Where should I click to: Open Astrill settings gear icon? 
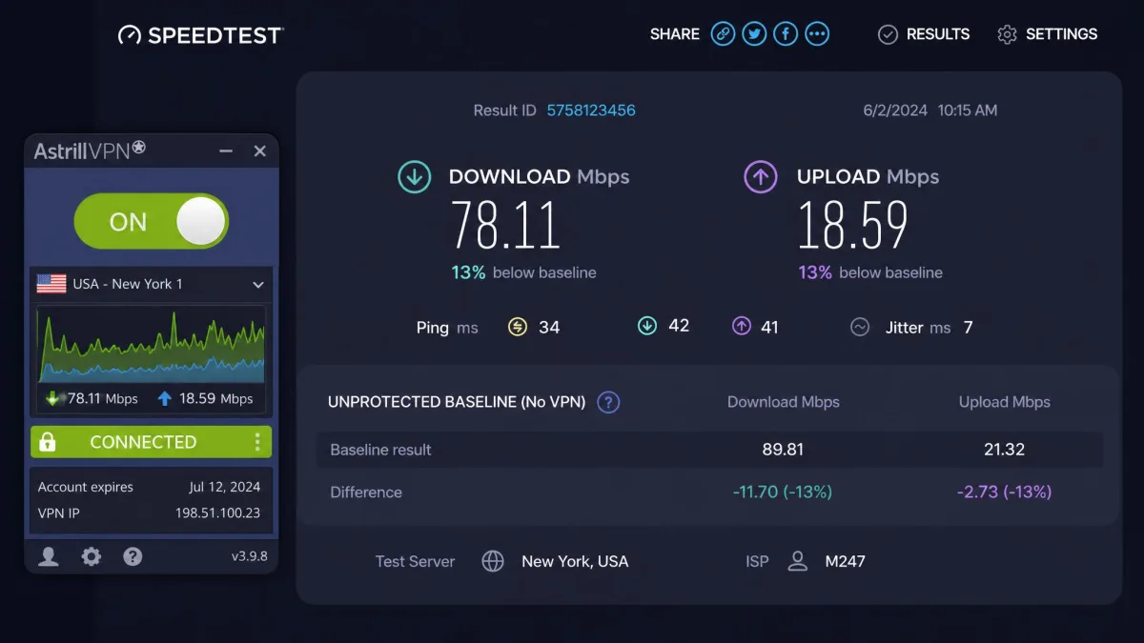92,556
